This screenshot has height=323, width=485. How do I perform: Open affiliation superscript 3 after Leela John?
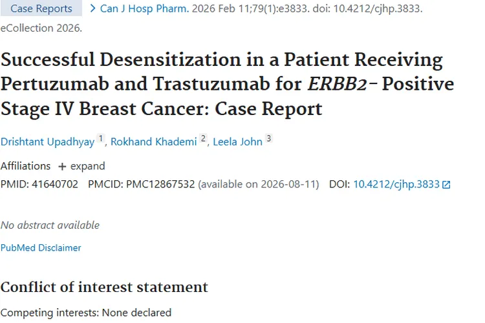269,140
